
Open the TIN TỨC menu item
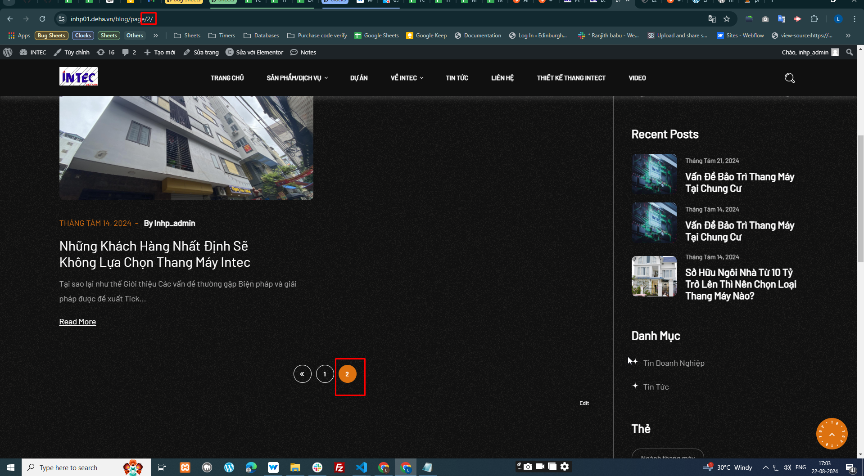coord(457,78)
